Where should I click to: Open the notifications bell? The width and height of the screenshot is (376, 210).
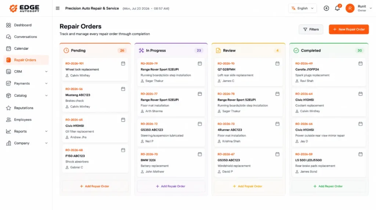point(337,8)
